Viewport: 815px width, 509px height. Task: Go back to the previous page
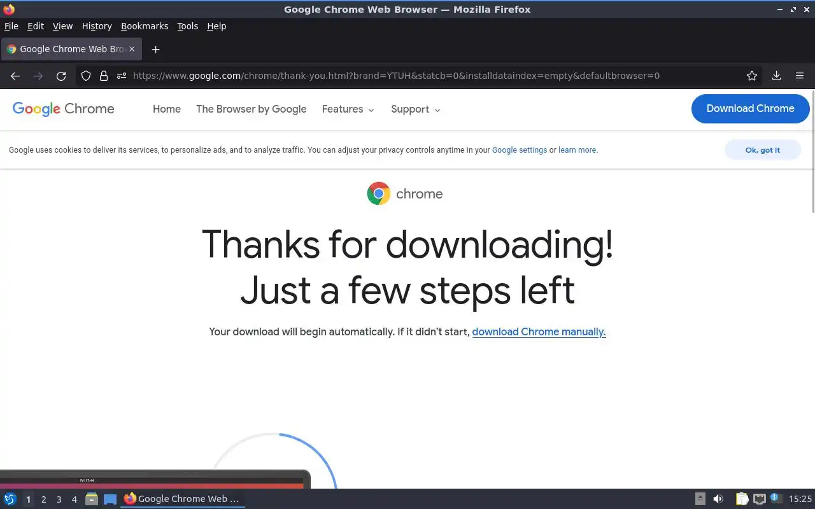coord(15,76)
